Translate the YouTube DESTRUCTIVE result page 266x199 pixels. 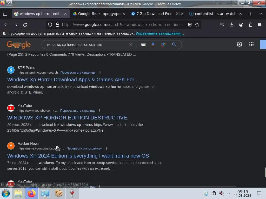pos(78,111)
